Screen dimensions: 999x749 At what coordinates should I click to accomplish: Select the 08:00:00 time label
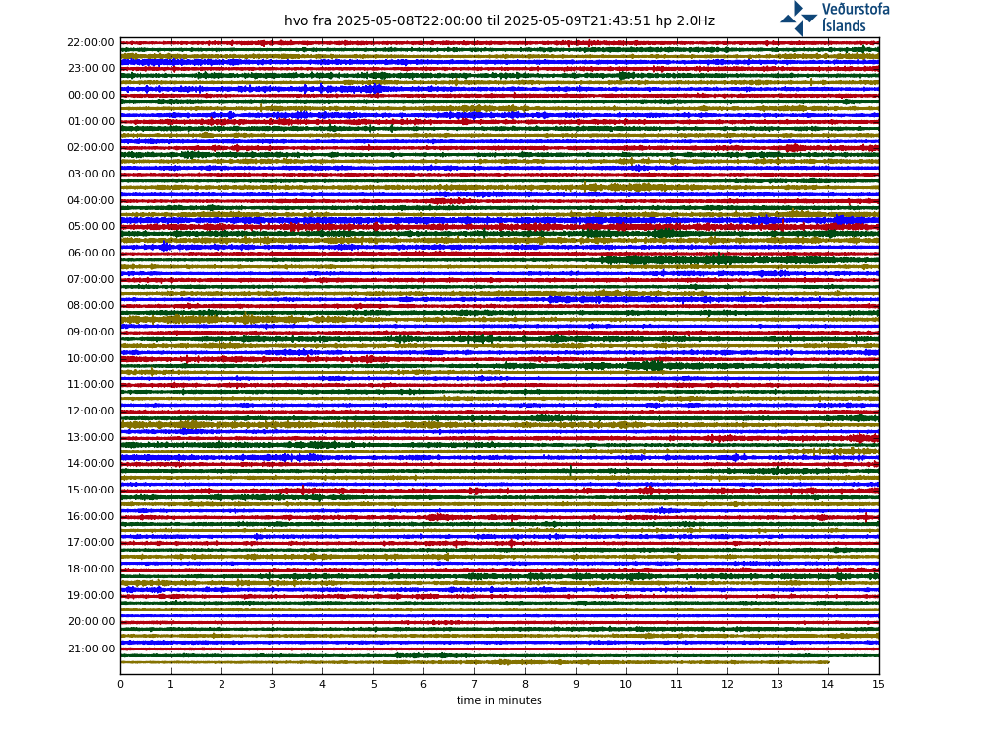click(91, 305)
